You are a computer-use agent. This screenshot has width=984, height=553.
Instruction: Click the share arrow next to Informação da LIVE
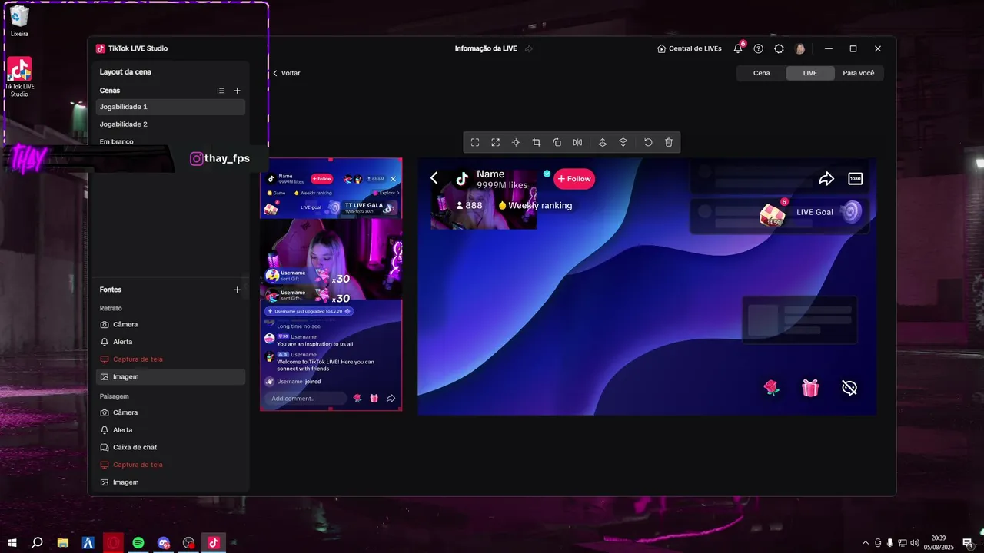(x=529, y=48)
